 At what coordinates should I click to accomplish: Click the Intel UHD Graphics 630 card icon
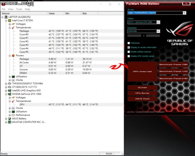tap(9, 90)
